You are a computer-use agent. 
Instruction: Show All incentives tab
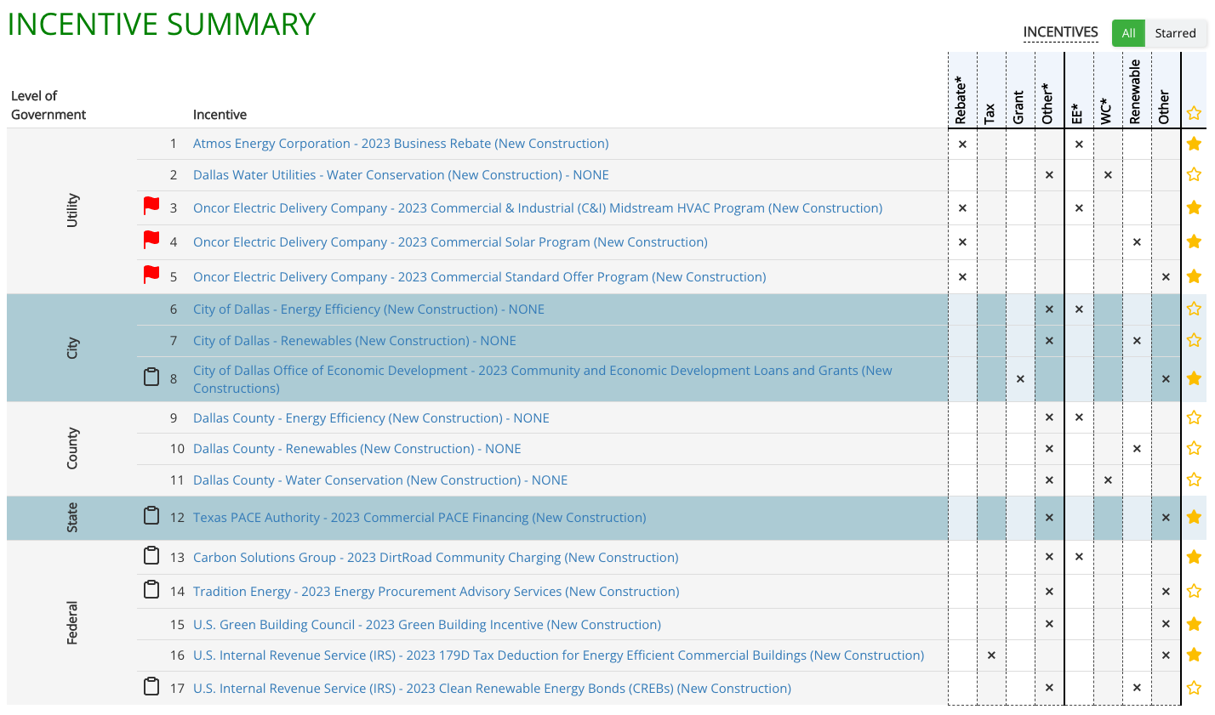click(x=1128, y=33)
